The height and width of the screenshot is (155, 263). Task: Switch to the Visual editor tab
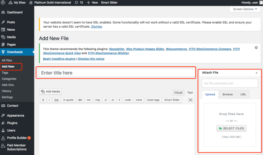pos(178,93)
